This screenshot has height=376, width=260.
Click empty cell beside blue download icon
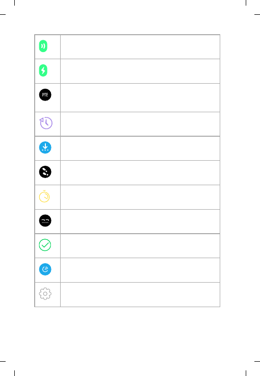click(140, 148)
